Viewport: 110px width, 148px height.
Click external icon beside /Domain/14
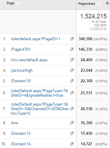pos(72,144)
